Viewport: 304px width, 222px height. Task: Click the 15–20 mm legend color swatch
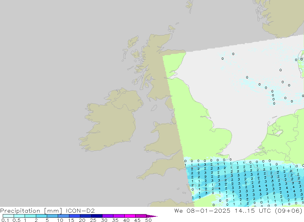[x=75, y=216]
